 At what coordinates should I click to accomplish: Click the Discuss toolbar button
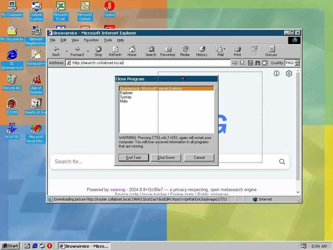pos(271,51)
